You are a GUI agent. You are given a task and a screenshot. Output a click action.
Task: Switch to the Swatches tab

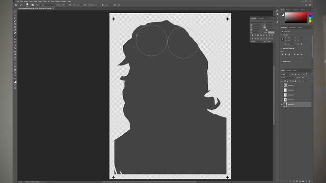288,10
